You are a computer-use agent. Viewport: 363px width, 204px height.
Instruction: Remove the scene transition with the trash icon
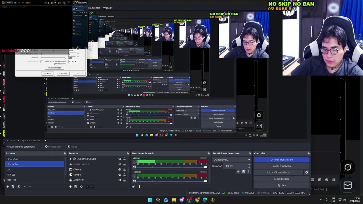tap(244, 172)
